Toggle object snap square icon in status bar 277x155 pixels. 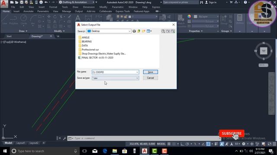click(x=209, y=144)
